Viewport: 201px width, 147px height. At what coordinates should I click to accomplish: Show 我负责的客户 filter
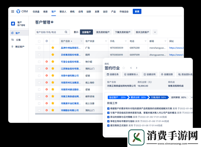point(103,32)
